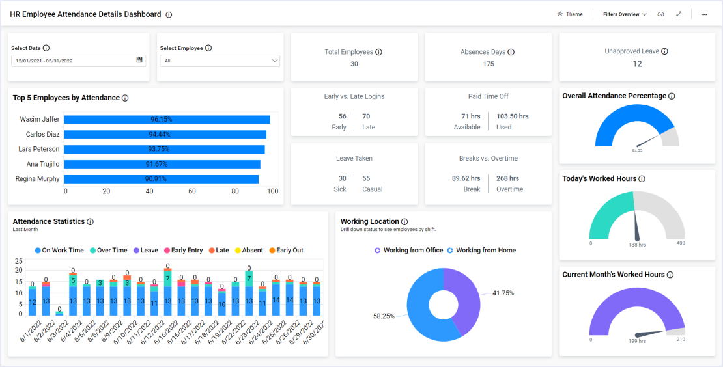The image size is (723, 367).
Task: Click the Theme button label
Action: 574,14
